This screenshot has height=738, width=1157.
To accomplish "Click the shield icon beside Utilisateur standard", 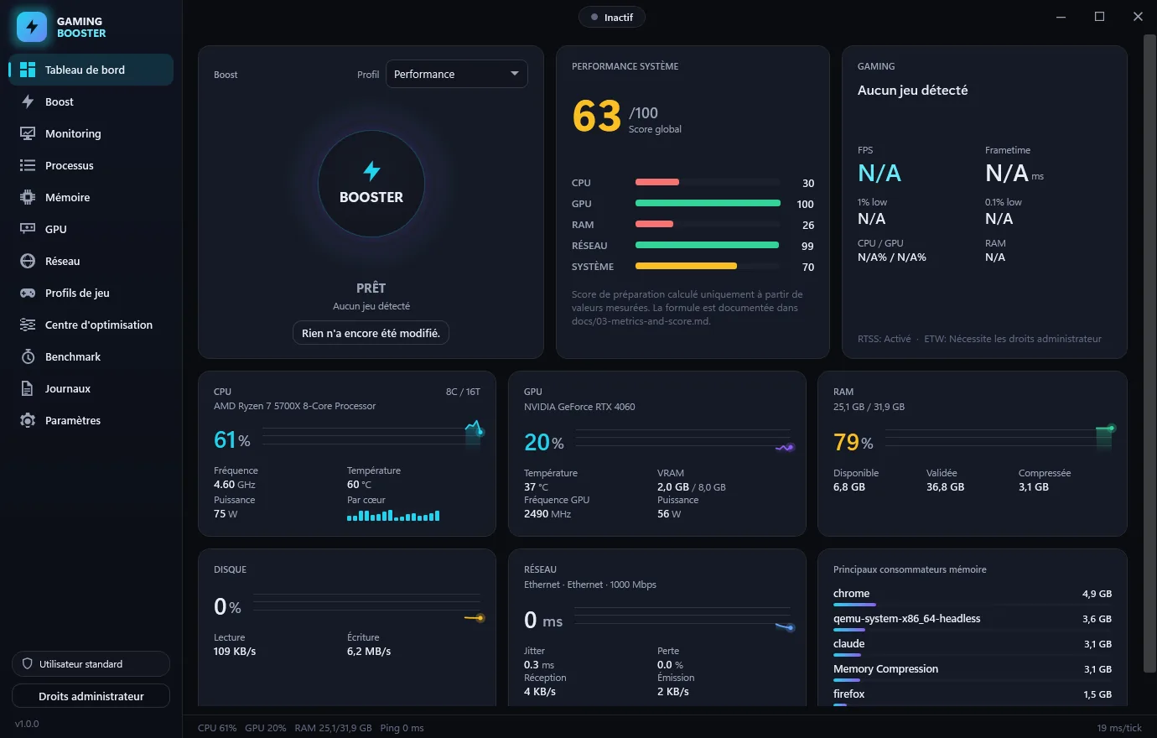I will pyautogui.click(x=27, y=664).
